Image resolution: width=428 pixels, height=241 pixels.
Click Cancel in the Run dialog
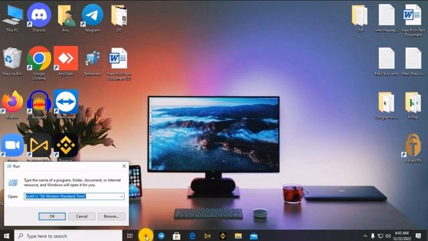point(82,216)
